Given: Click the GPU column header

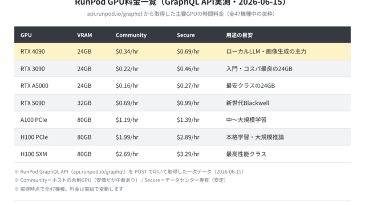Looking at the screenshot, I should click(x=26, y=35).
